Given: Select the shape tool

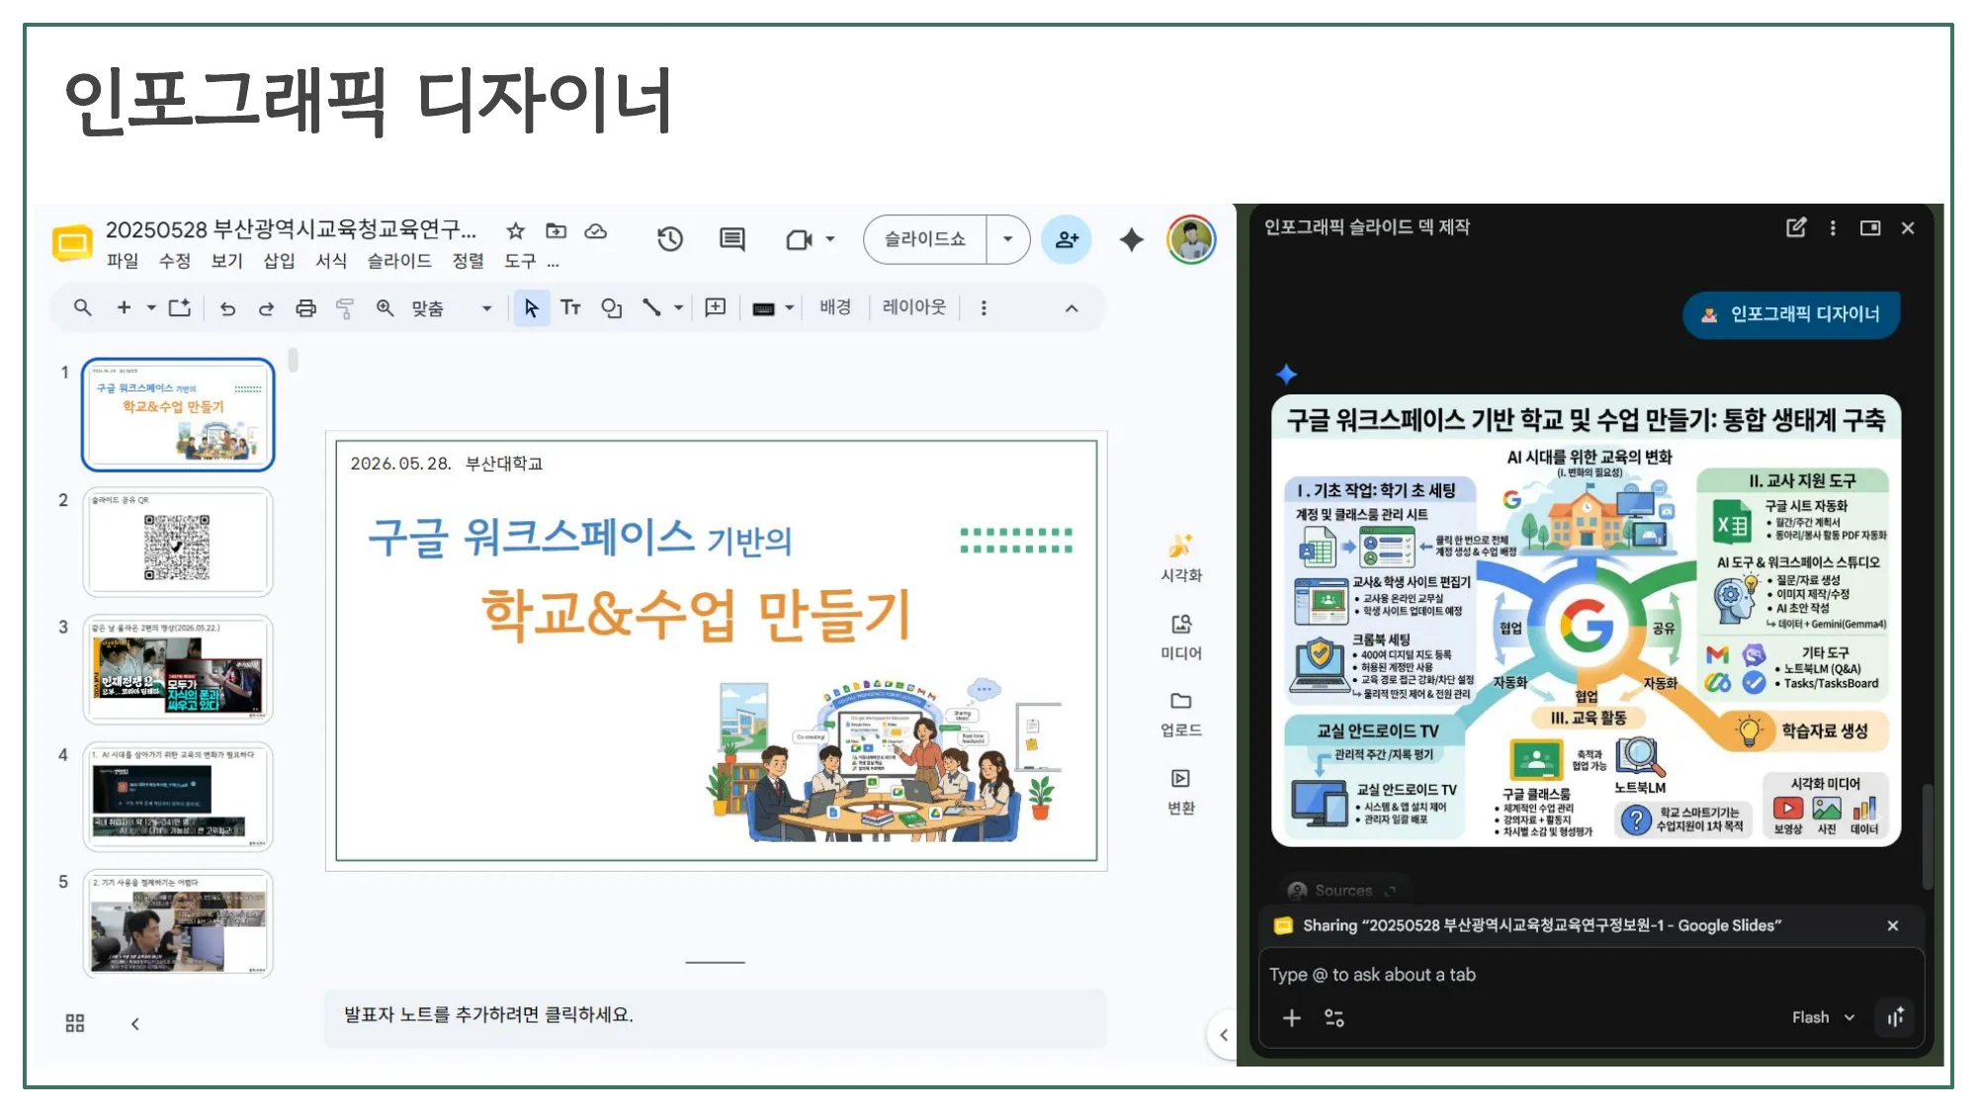Looking at the screenshot, I should 612,308.
